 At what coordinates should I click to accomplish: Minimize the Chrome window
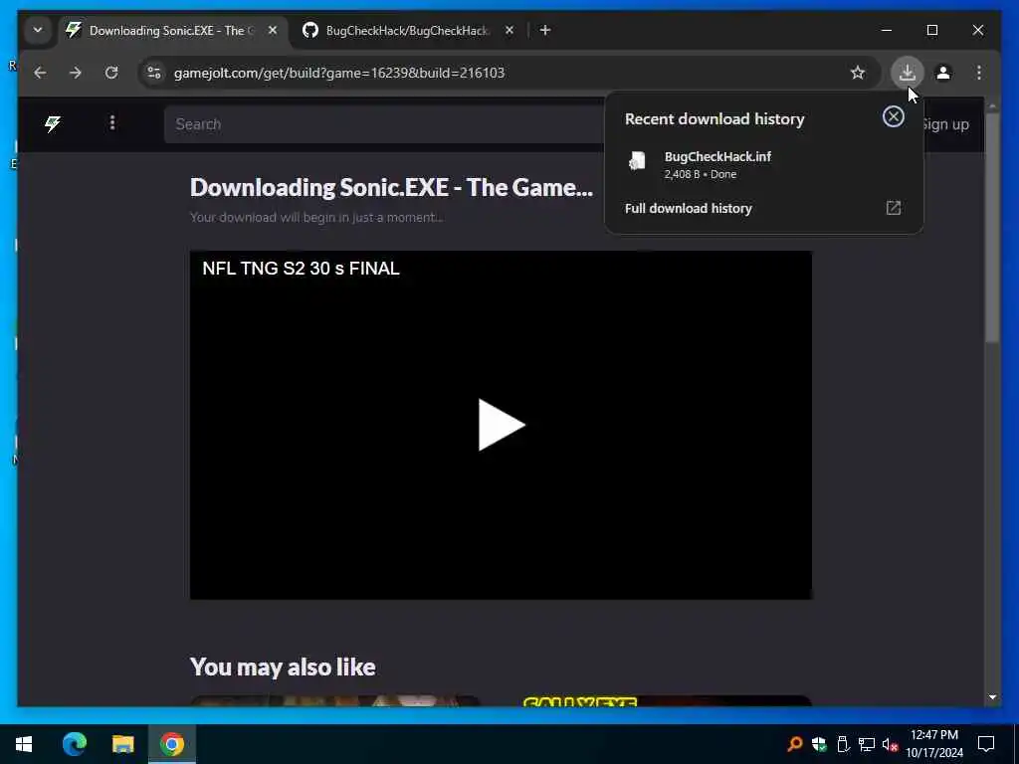click(x=887, y=30)
